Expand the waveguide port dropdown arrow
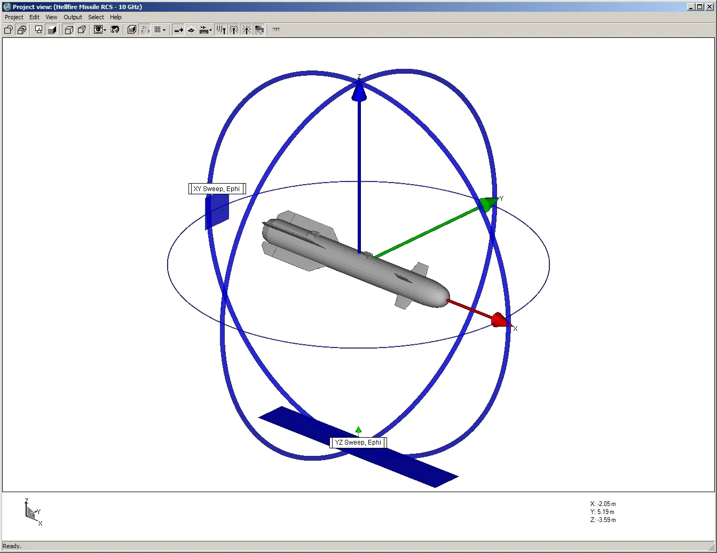 pyautogui.click(x=209, y=29)
